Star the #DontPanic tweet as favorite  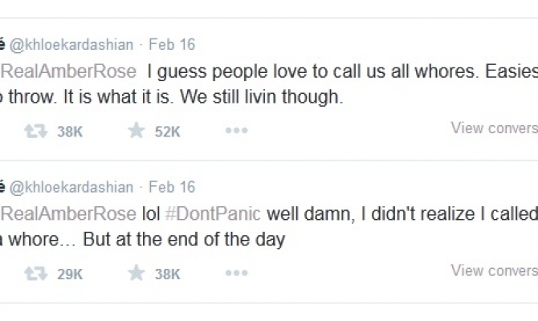click(137, 274)
